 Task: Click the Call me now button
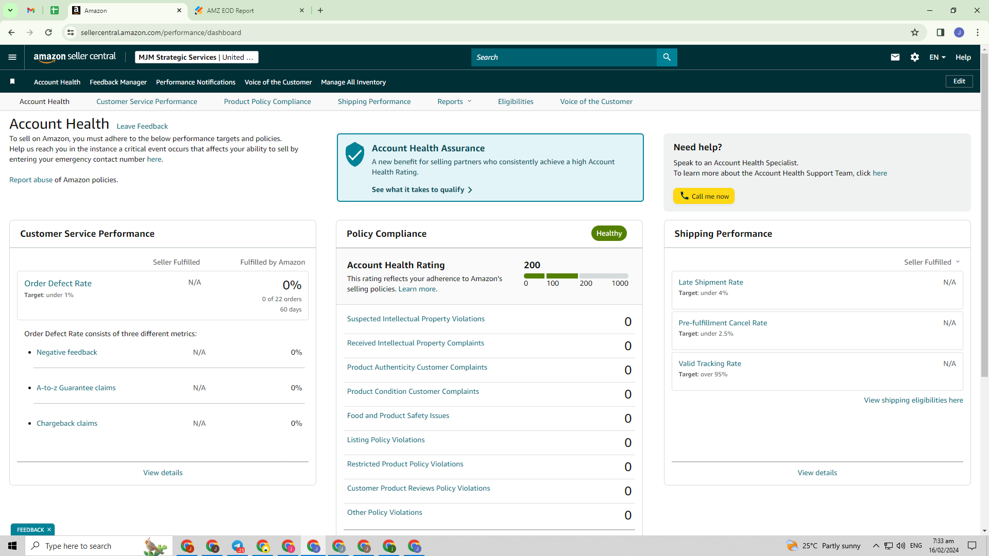[704, 196]
